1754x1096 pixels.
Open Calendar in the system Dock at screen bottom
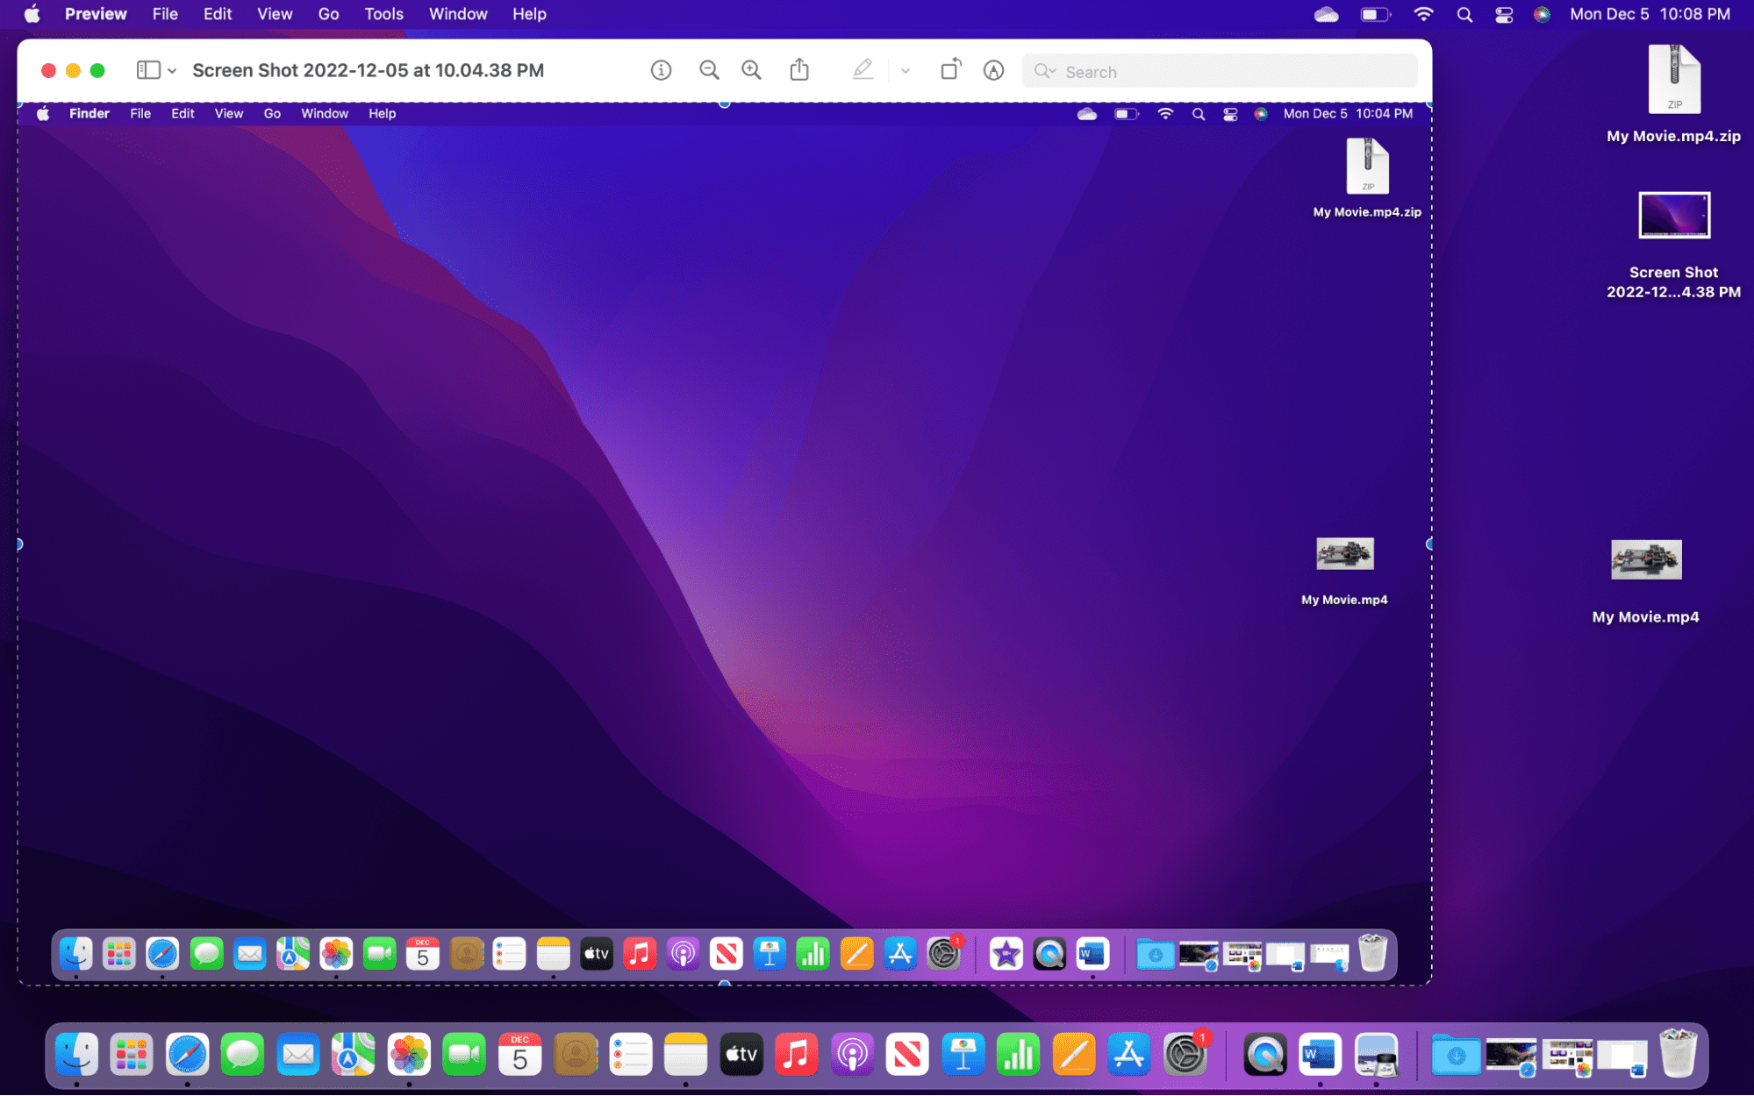coord(519,1055)
